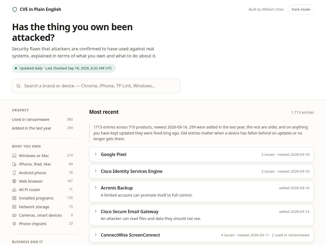Select the Android phone filter
Viewport: 326px width, 245px height.
point(42,173)
